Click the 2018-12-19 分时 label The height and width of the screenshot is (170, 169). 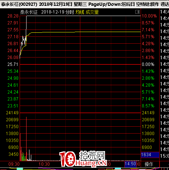[x=57, y=12]
